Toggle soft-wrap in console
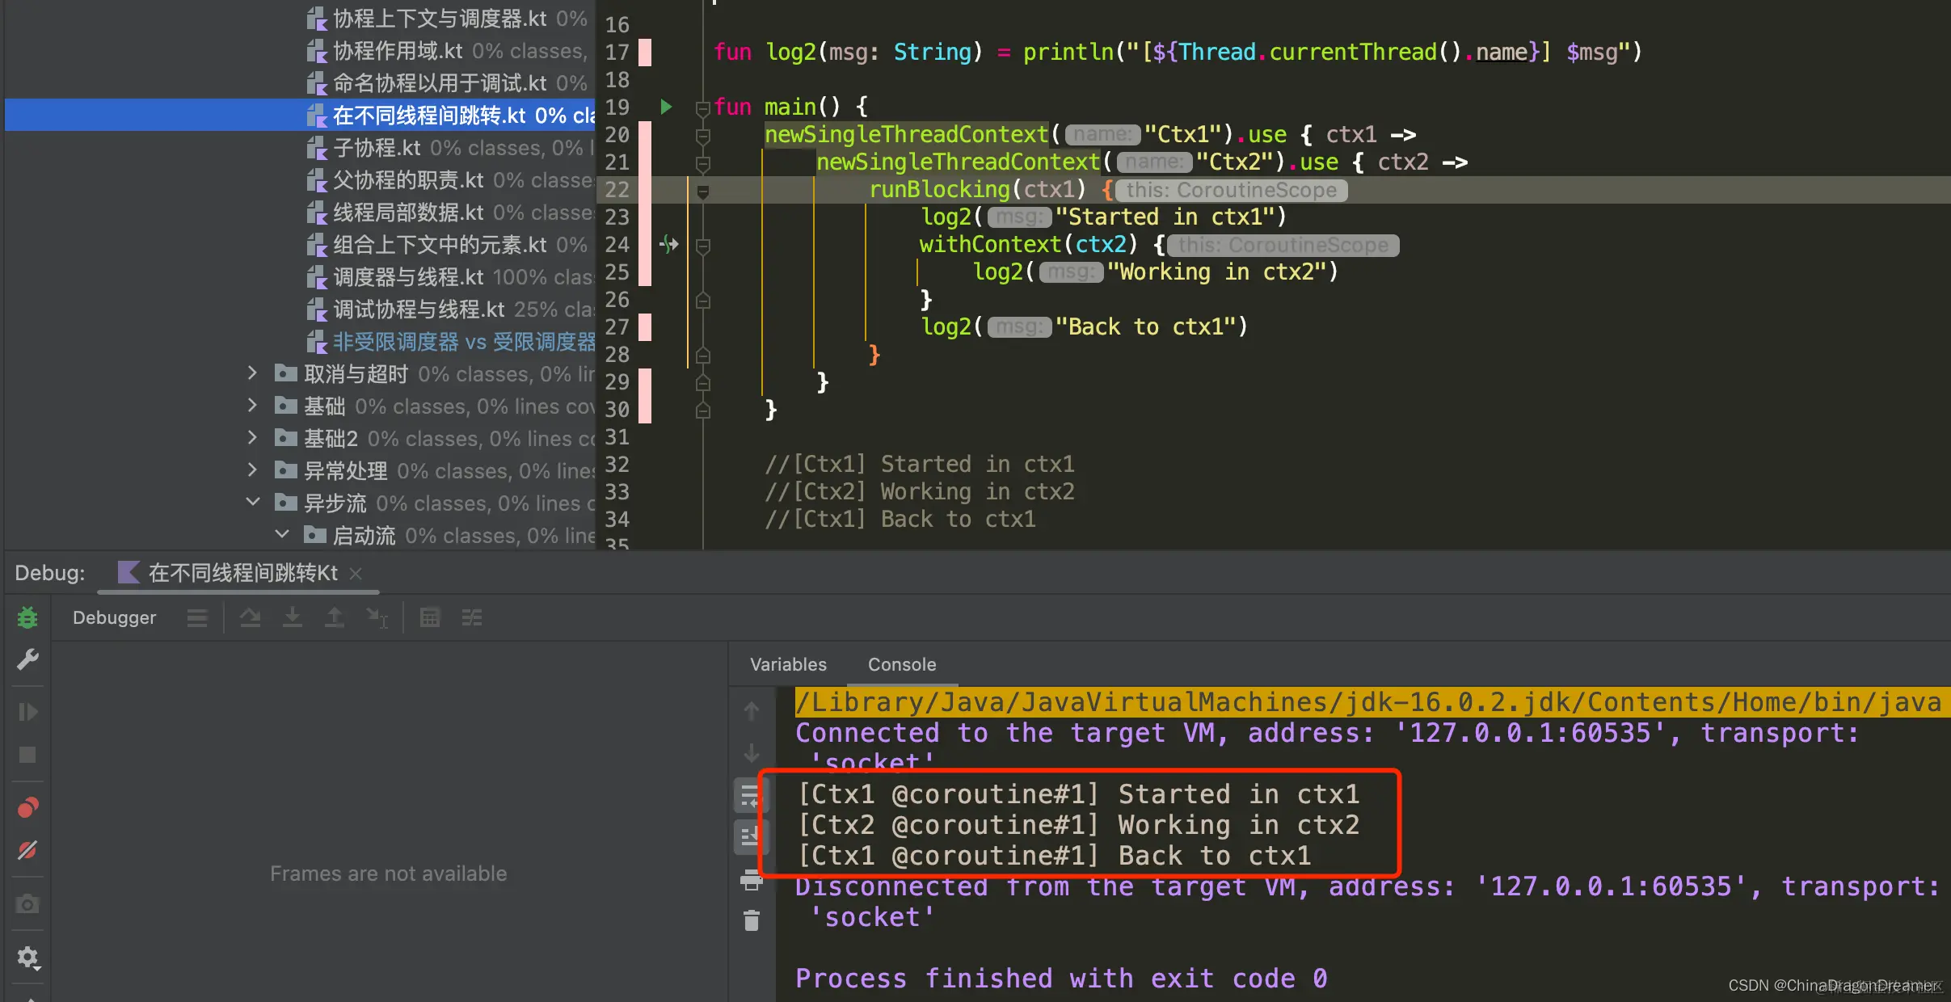This screenshot has height=1002, width=1951. pyautogui.click(x=749, y=796)
